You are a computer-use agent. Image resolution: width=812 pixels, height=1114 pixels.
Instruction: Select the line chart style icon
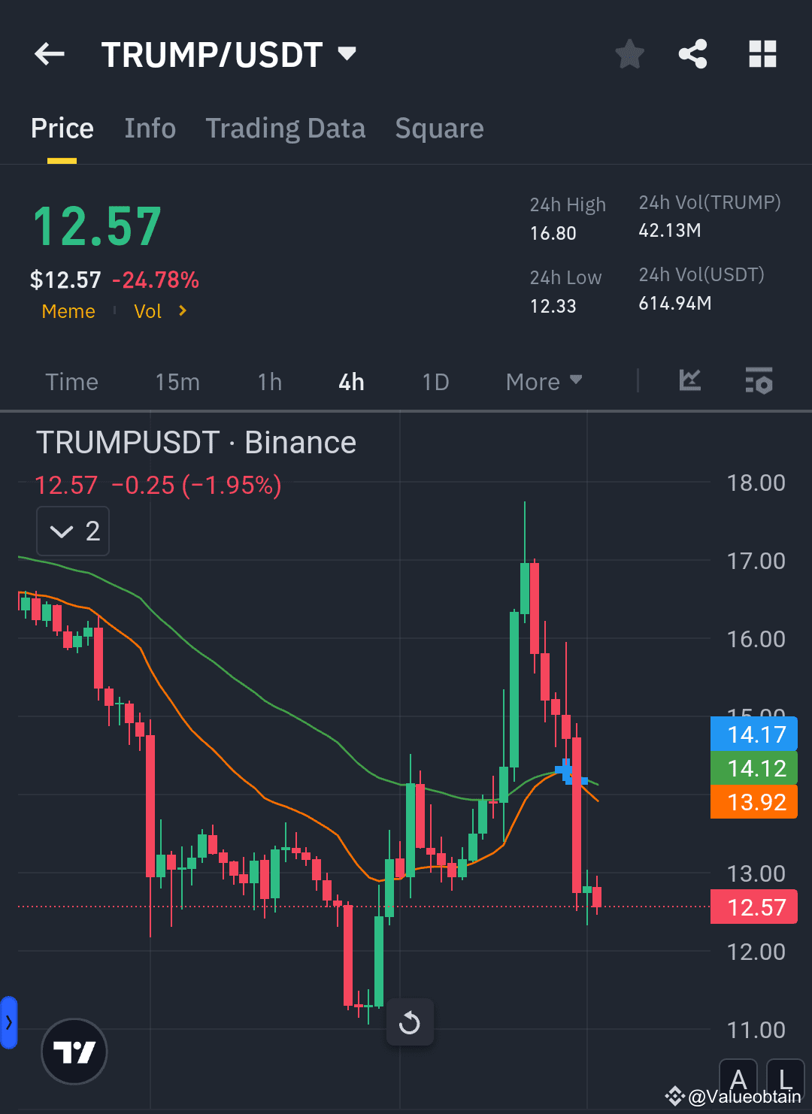click(x=689, y=381)
